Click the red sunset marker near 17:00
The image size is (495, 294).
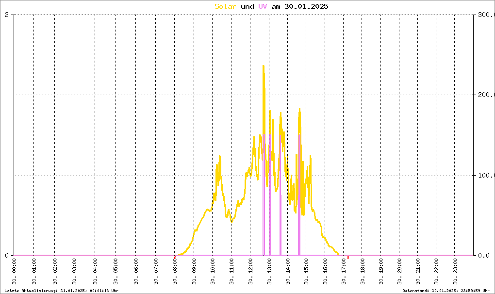[348, 258]
